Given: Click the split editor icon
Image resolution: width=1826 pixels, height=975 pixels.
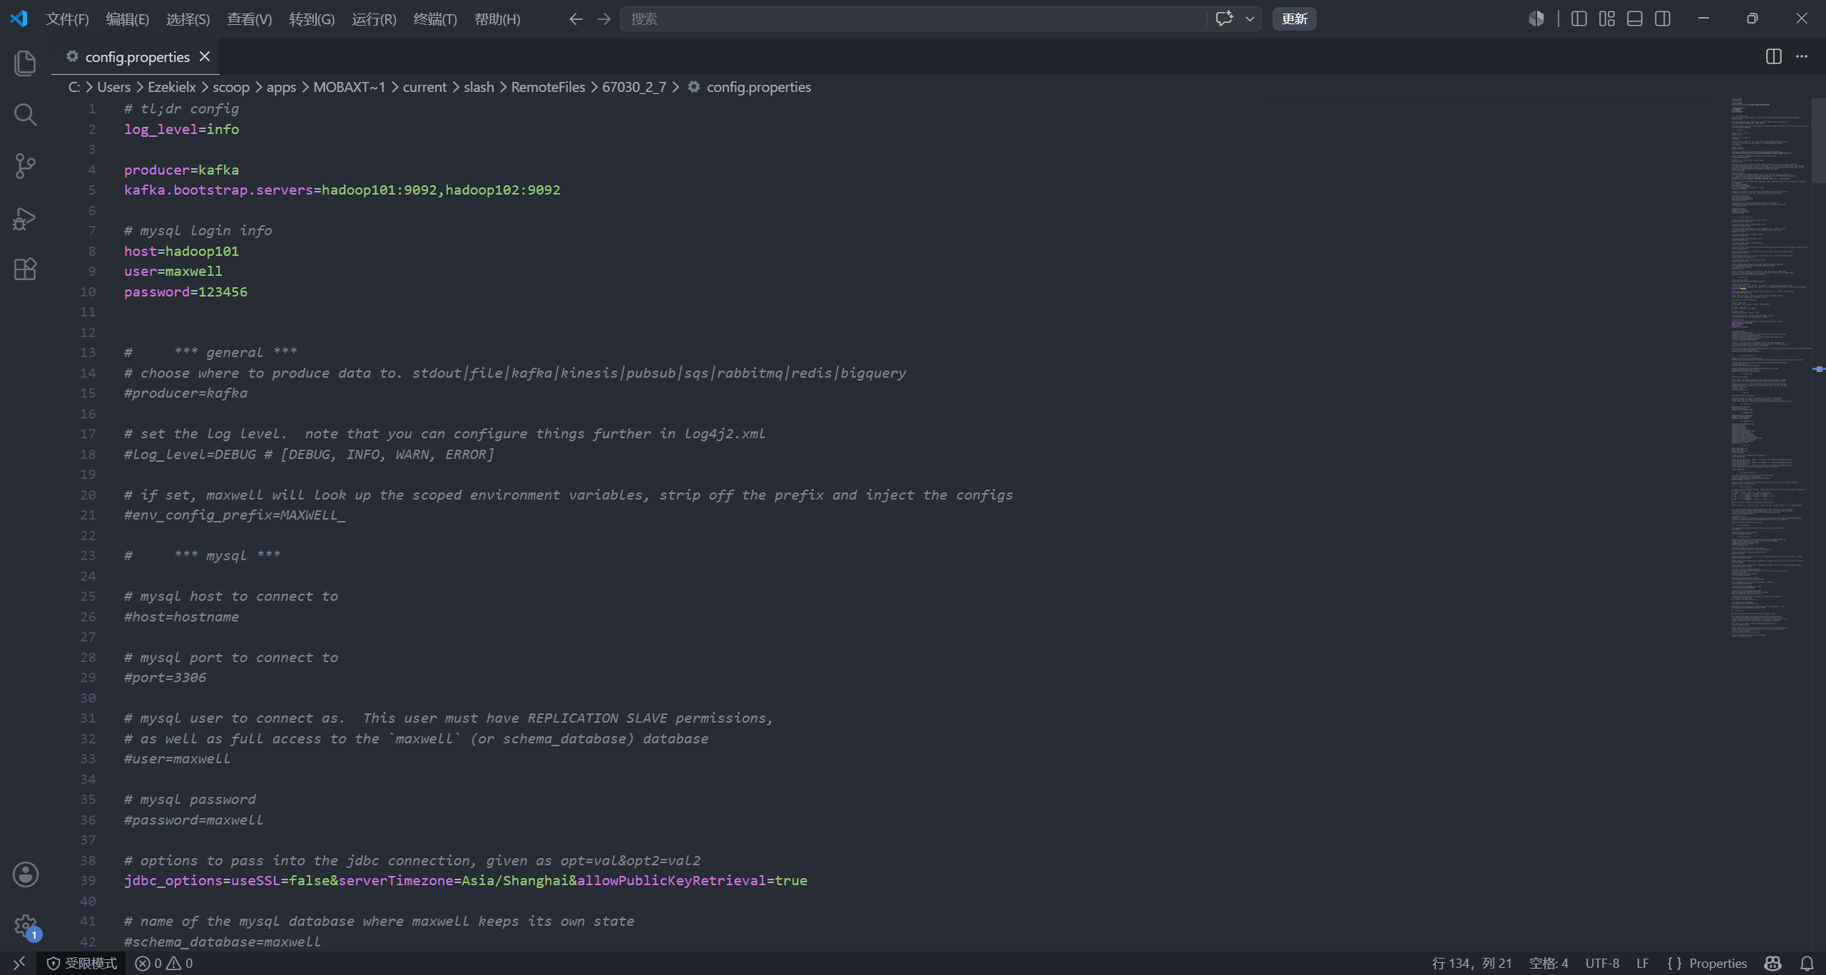Looking at the screenshot, I should click(1774, 56).
